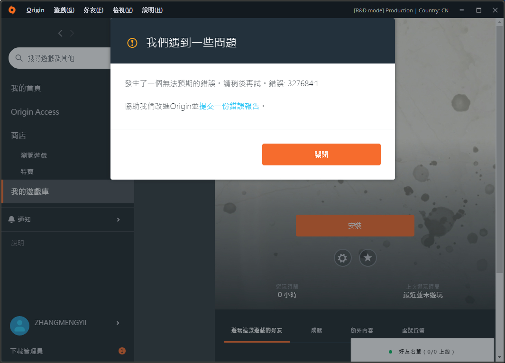Switch to 成就 tab

pyautogui.click(x=317, y=330)
